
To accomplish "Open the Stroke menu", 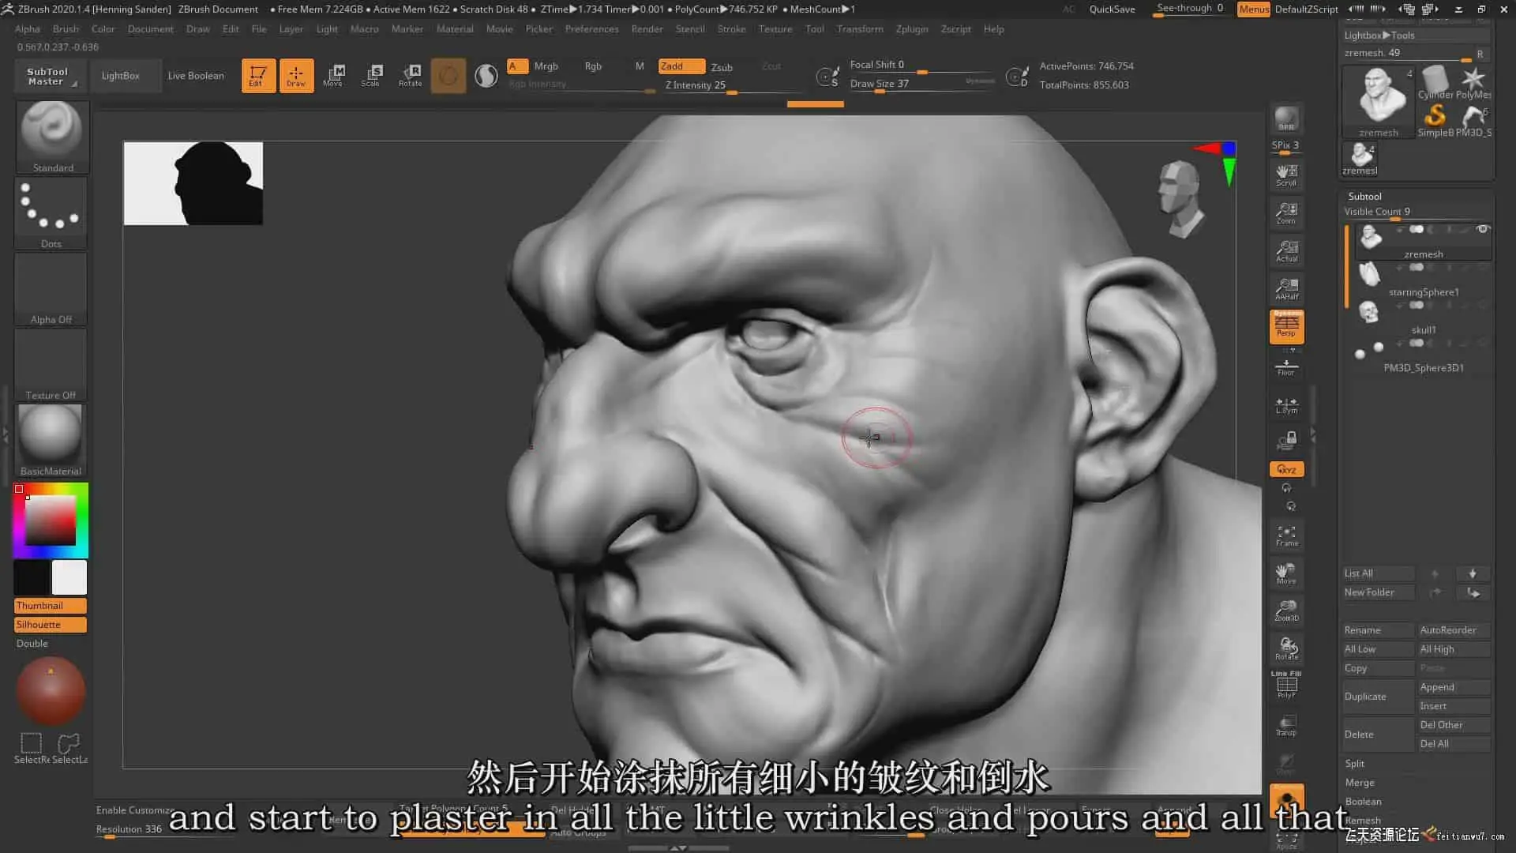I will [731, 29].
